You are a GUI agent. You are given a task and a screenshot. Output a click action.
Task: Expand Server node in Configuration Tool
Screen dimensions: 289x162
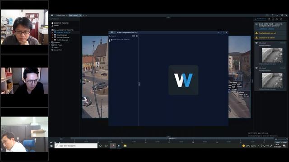(109, 40)
